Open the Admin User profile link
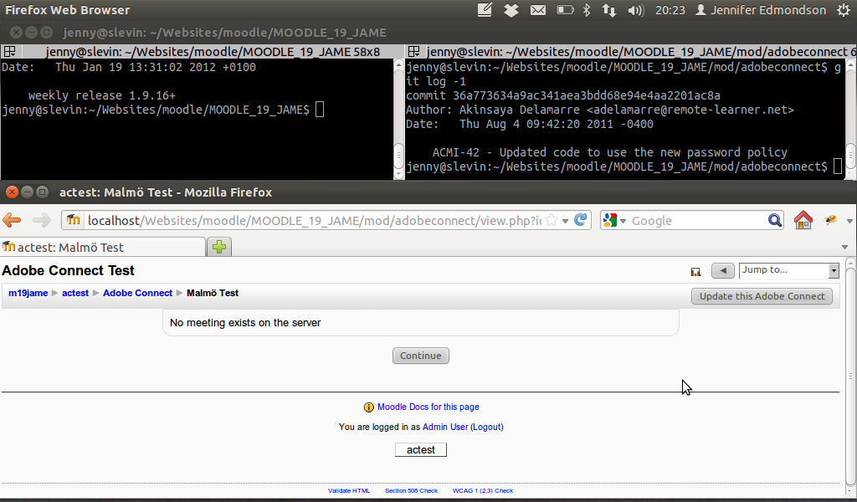857x502 pixels. point(445,427)
